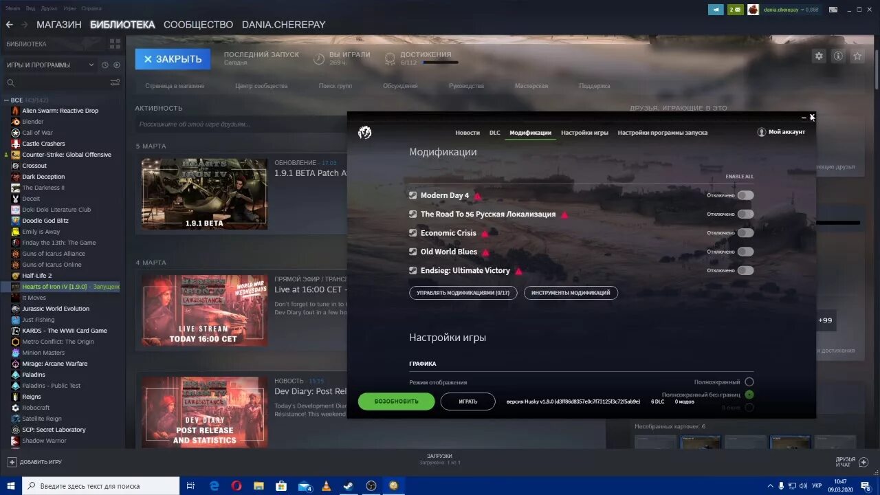This screenshot has height=495, width=880.
Task: Click warning triangle next to Modern Day 4
Action: tap(477, 196)
